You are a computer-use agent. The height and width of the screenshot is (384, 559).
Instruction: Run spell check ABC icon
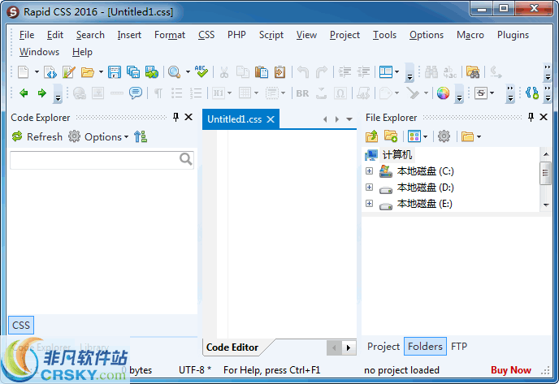coord(201,71)
